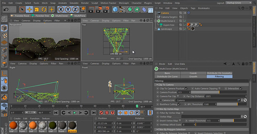This screenshot has height=134, width=257.
Task: Render the active view clapperboard
Action: (91, 10)
